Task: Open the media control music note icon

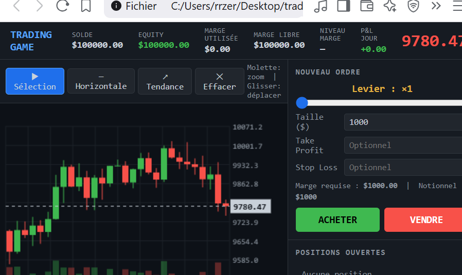Action: click(x=321, y=6)
